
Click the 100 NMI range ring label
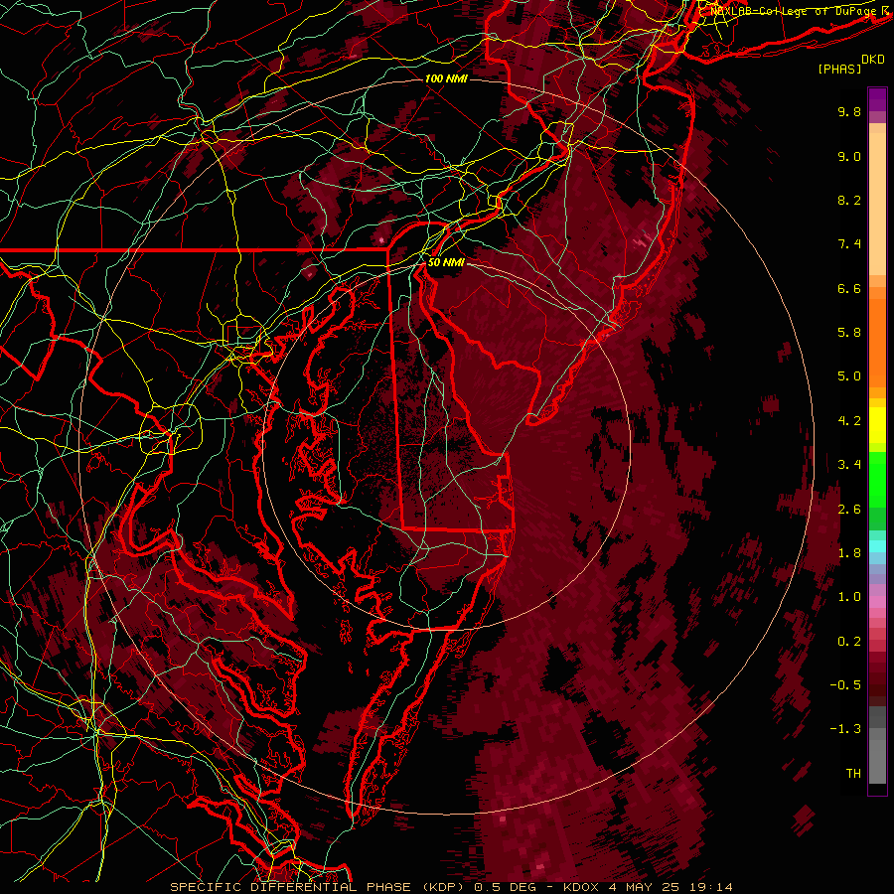(x=446, y=78)
